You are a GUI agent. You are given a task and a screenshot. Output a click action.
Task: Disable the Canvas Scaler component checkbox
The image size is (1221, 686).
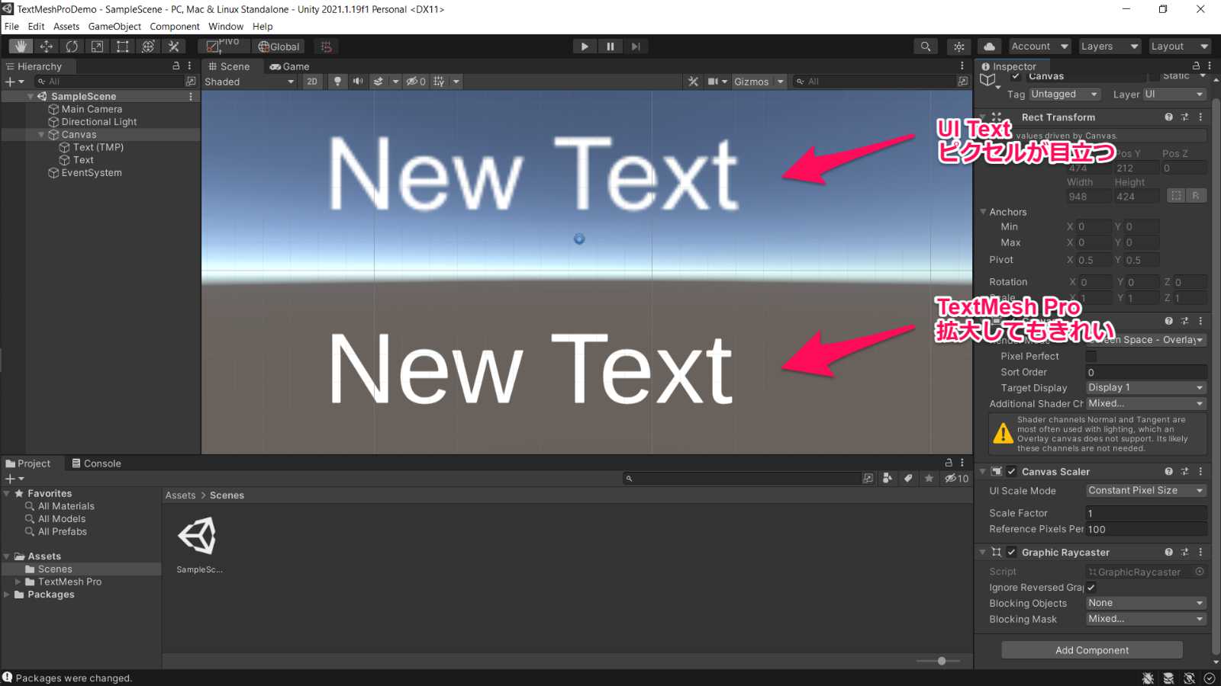coord(1012,472)
